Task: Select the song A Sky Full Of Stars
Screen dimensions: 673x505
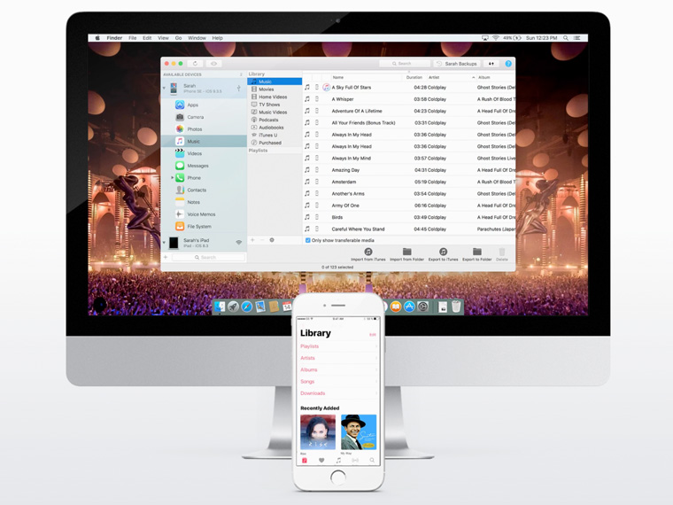Action: point(410,87)
